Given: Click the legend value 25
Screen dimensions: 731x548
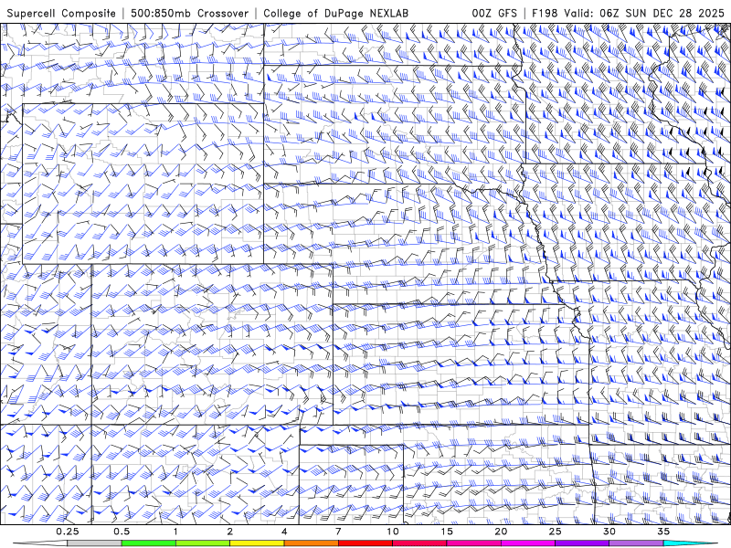Looking at the screenshot, I should [555, 532].
